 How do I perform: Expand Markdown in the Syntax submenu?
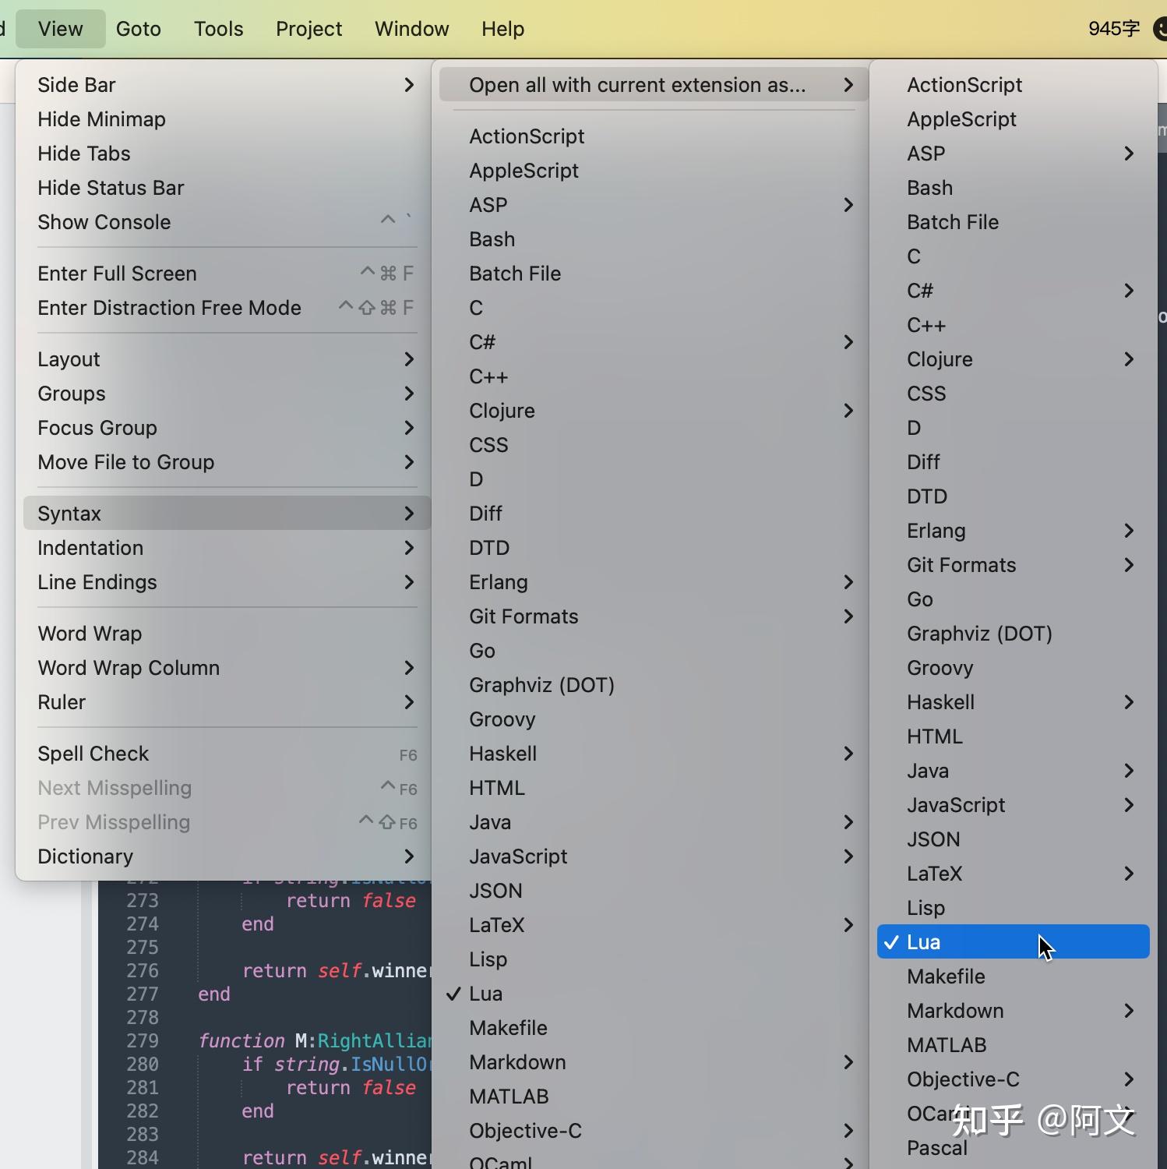coord(653,1062)
